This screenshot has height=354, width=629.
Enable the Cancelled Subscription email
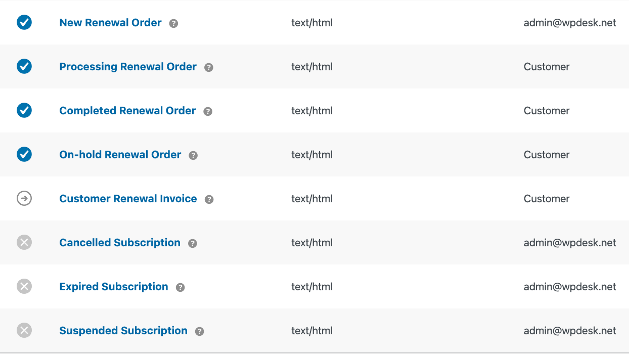point(24,242)
